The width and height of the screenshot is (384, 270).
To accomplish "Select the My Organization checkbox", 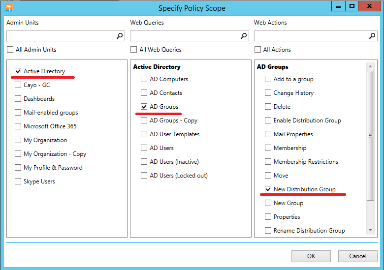I will [x=18, y=140].
